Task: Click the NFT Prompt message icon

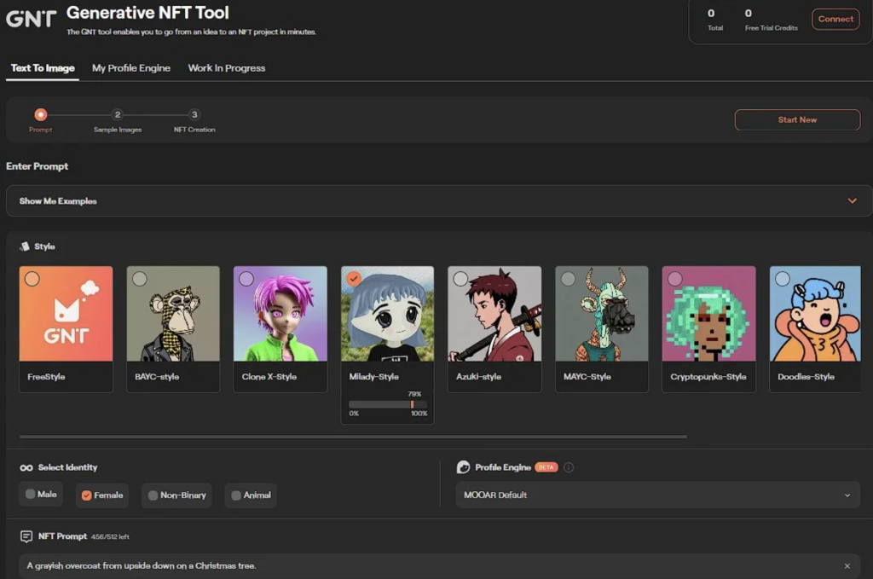Action: coord(26,536)
